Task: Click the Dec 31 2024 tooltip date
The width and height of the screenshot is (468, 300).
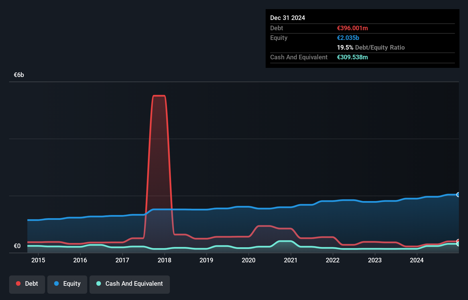Action: click(288, 18)
